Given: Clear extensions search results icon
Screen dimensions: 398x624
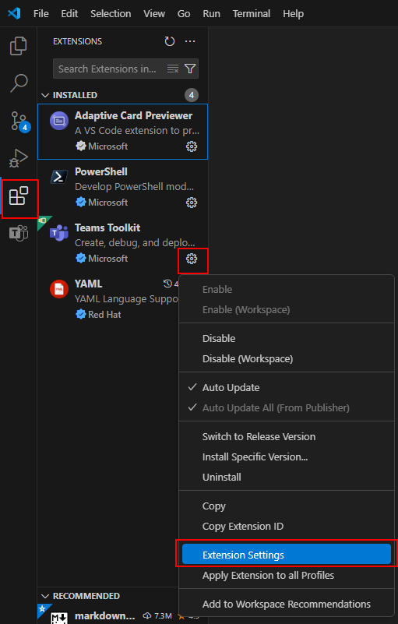Looking at the screenshot, I should (173, 69).
